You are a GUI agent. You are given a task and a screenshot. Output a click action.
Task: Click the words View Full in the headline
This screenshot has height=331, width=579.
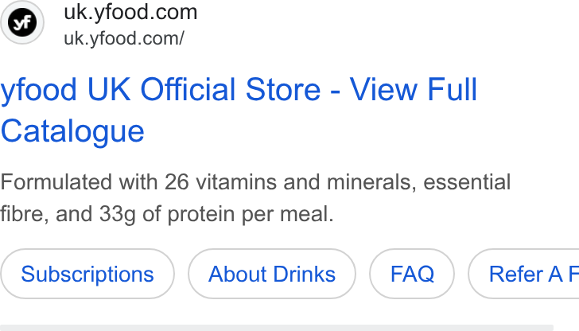tap(414, 89)
